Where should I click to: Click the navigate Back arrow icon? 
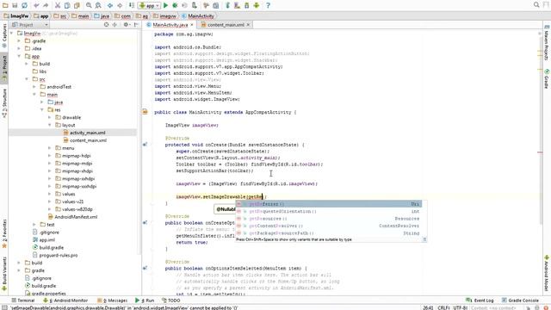click(x=110, y=5)
